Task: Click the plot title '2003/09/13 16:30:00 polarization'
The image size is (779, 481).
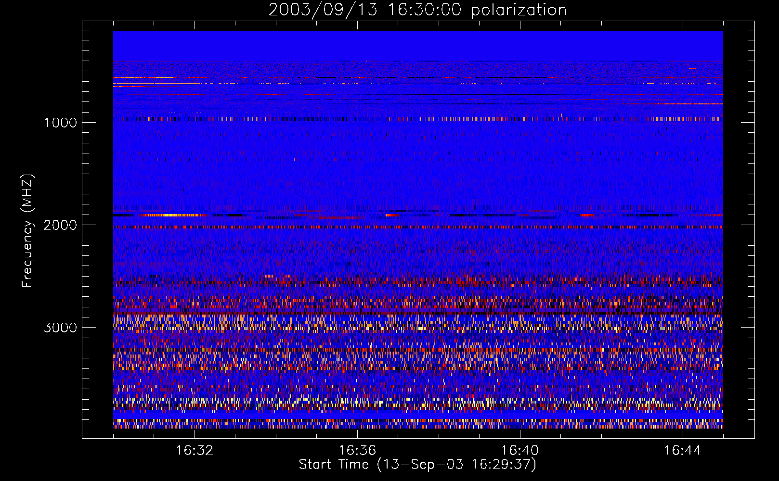Action: tap(417, 10)
